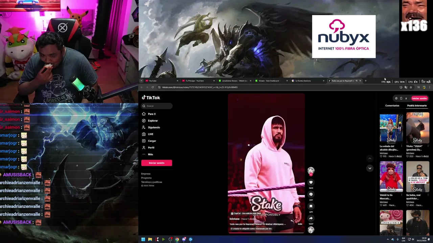
Task: Open lolotase creator name on video
Action: pyautogui.click(x=234, y=219)
